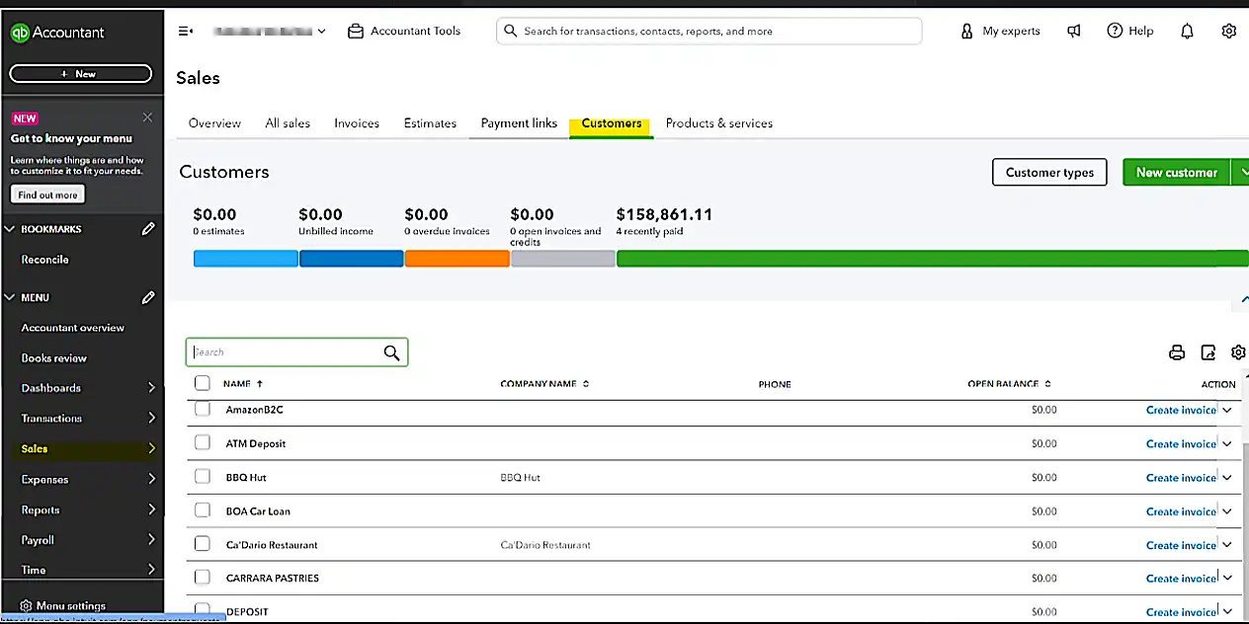Switch to the Estimates tab

coord(430,123)
